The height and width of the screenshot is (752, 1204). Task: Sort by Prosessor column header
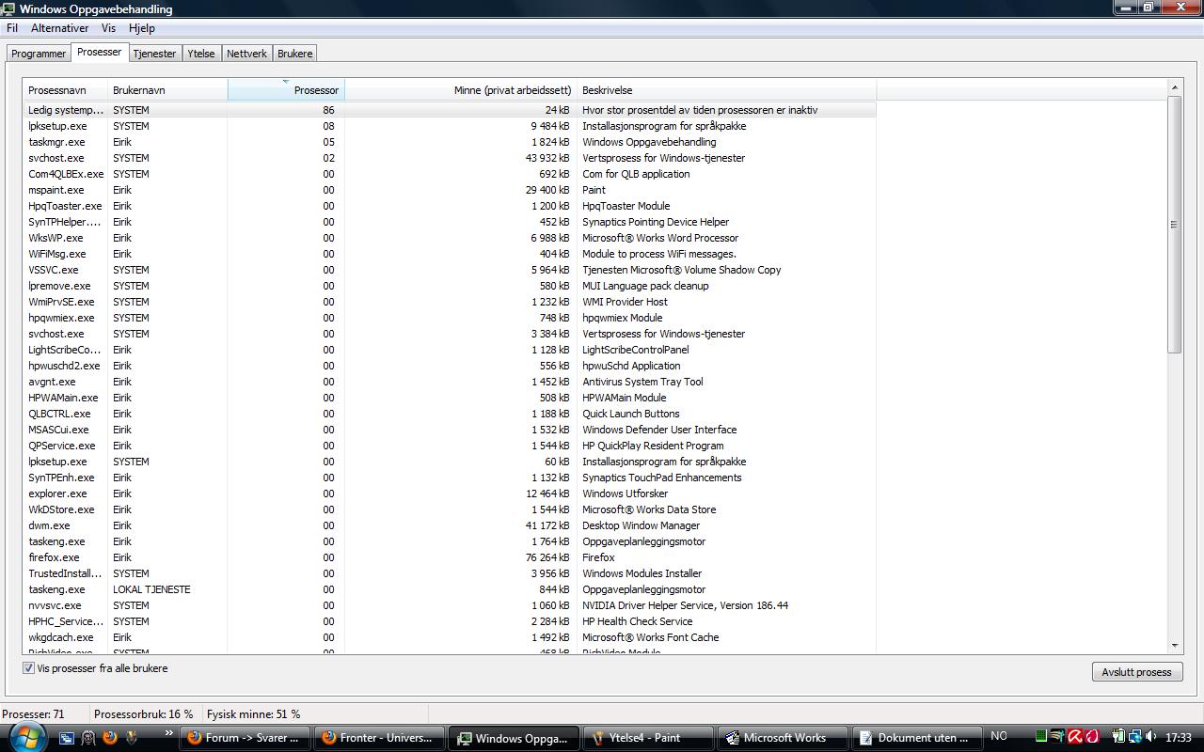[x=286, y=90]
